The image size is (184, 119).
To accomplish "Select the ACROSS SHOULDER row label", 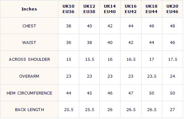I will (29, 59).
